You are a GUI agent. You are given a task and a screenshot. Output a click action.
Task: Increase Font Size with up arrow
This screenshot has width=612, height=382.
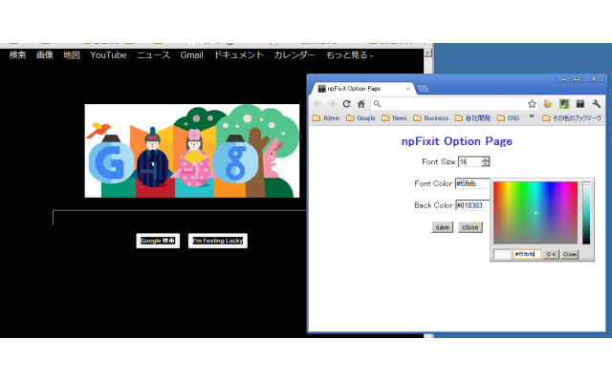[x=485, y=159]
